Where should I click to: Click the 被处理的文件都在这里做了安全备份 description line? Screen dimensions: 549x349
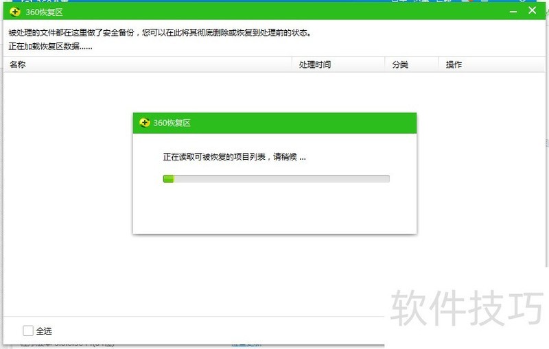click(x=160, y=33)
